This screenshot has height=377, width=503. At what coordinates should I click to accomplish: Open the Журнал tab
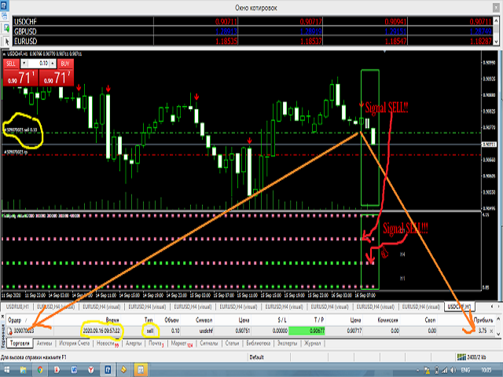312,343
